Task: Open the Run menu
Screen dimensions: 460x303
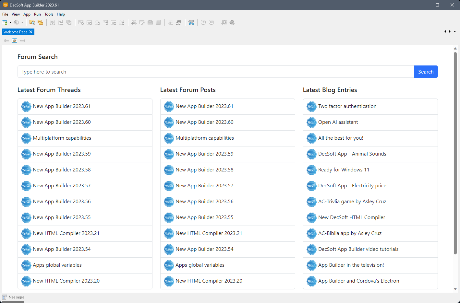Action: (x=37, y=14)
